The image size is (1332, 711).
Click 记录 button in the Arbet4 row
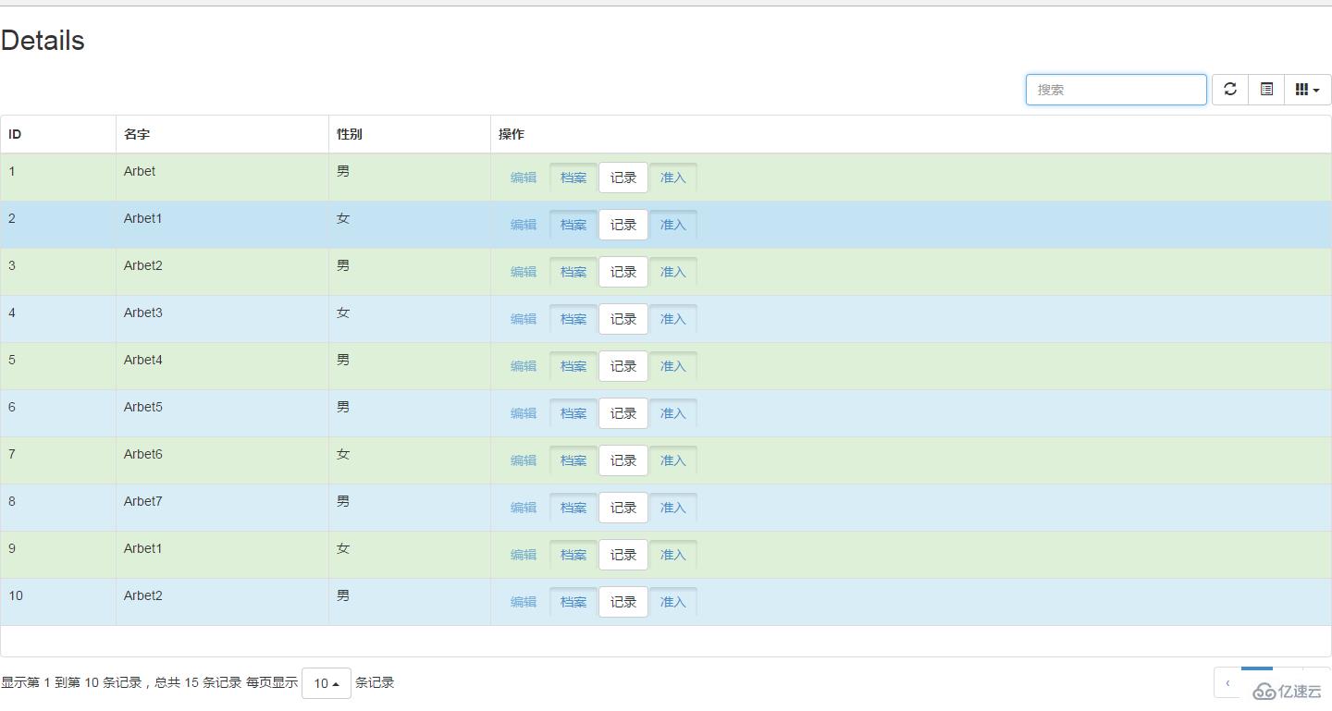[x=623, y=366]
